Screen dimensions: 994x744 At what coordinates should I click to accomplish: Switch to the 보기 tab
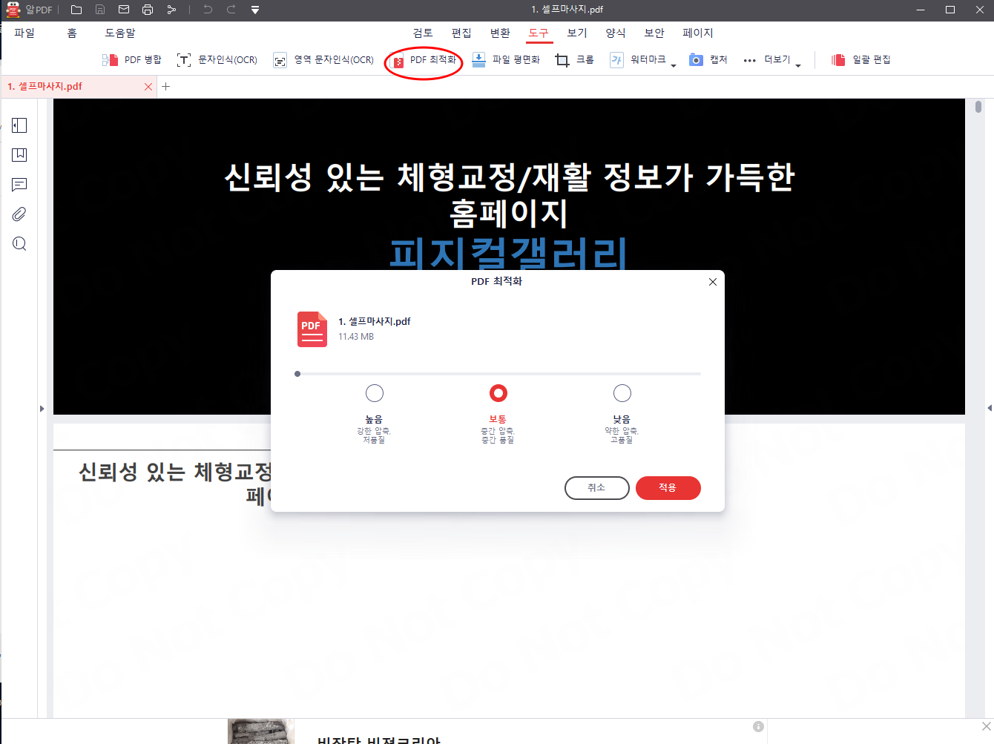click(577, 33)
